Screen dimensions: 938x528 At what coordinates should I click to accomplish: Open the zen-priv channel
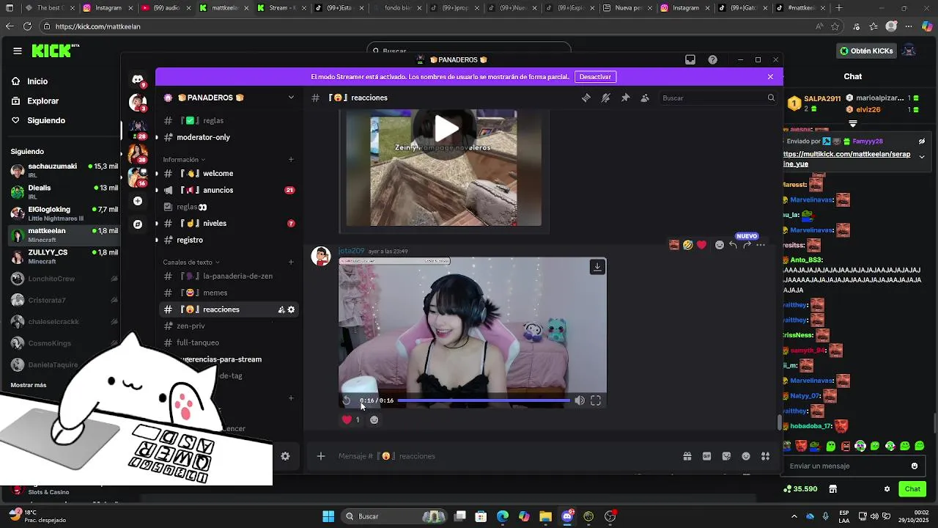(229, 326)
